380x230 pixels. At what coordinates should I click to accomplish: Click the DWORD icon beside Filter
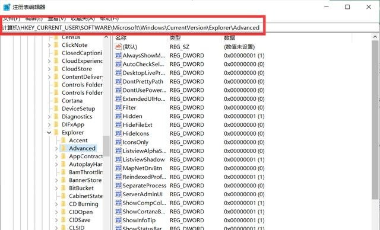pyautogui.click(x=118, y=107)
